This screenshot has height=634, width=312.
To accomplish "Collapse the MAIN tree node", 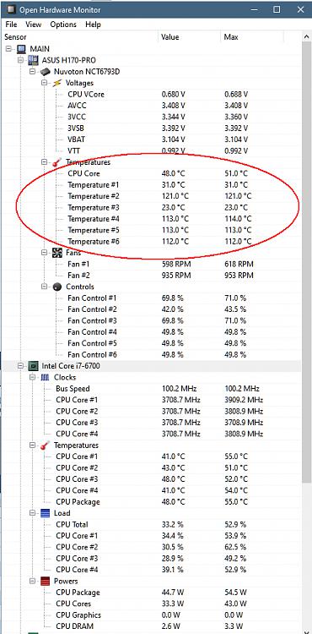I will coord(9,49).
